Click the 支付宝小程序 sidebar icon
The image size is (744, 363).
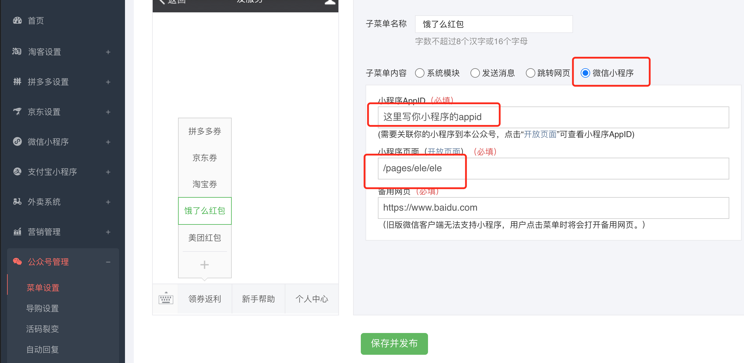tap(17, 171)
